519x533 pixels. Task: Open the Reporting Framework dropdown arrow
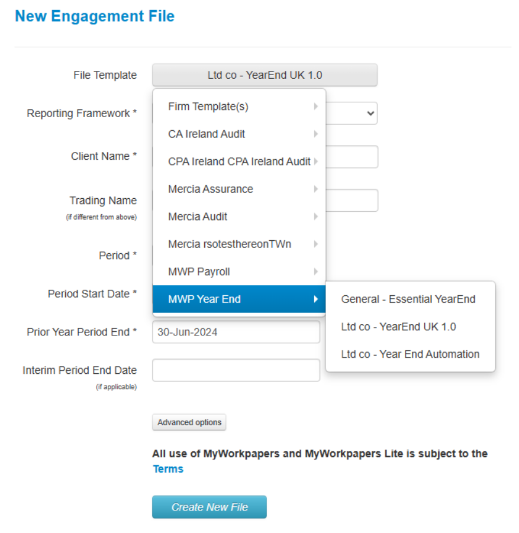(370, 113)
